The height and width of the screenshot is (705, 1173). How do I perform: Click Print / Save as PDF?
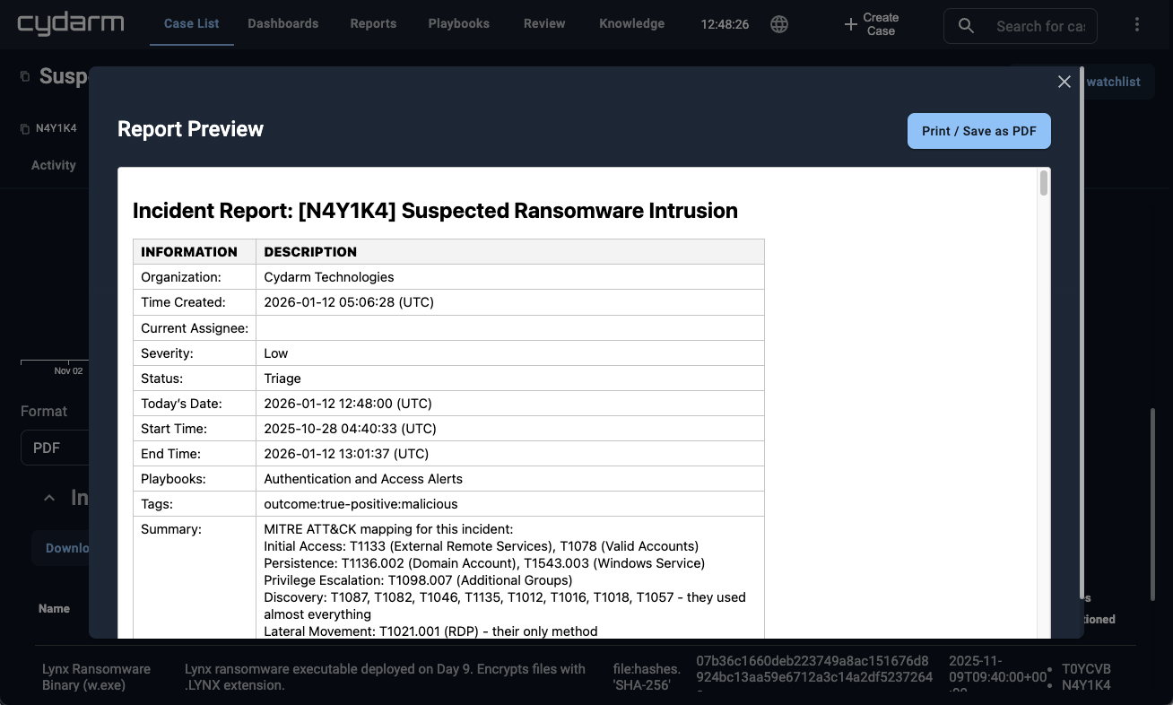pos(978,131)
